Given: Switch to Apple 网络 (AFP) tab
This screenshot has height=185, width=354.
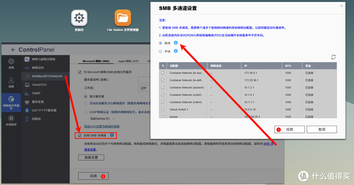Looking at the screenshot, I should pyautogui.click(x=128, y=61).
